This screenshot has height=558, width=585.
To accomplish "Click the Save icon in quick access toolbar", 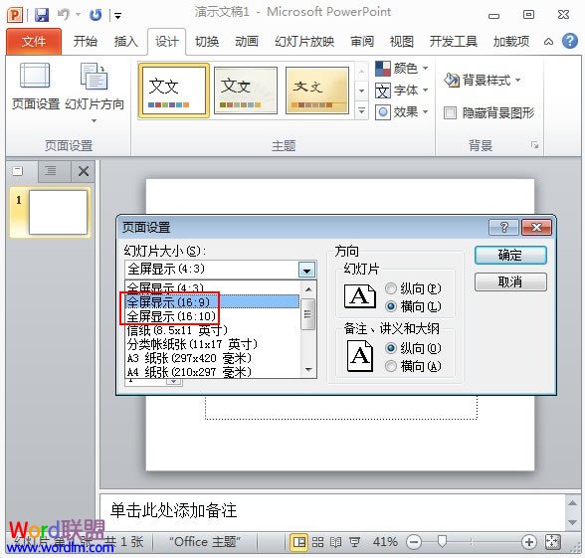I will (x=42, y=15).
